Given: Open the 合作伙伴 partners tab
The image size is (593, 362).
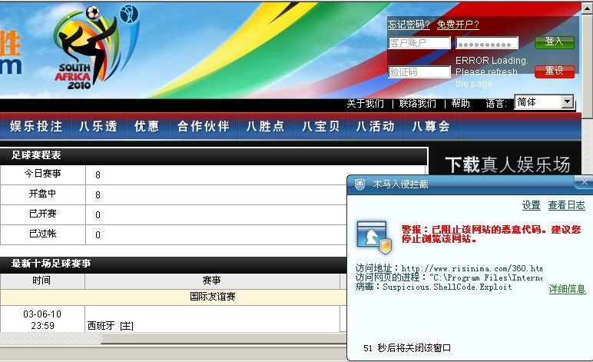Looking at the screenshot, I should [203, 127].
